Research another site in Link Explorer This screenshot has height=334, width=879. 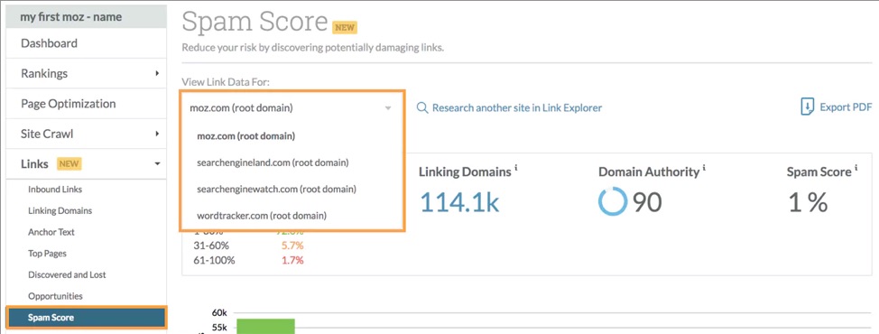517,107
